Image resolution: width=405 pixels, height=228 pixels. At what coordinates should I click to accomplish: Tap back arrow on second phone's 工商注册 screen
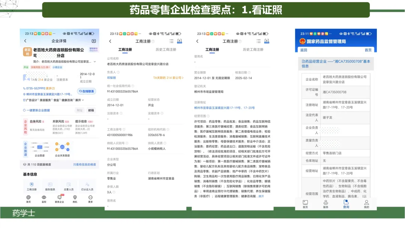tap(110, 41)
